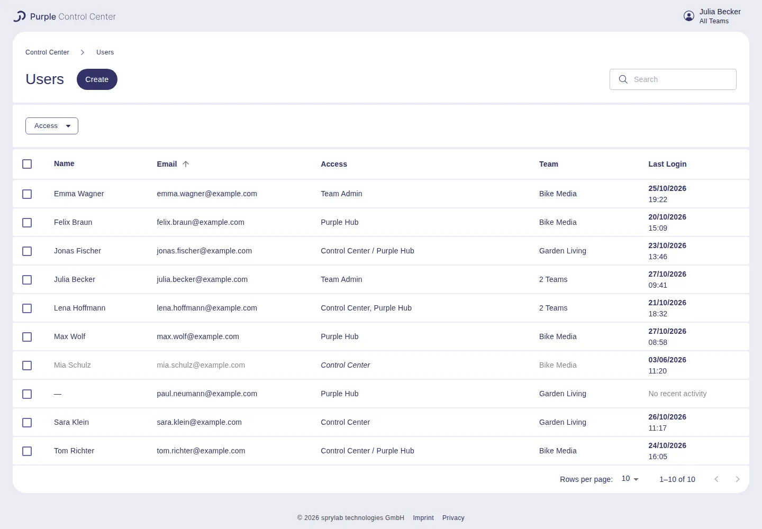The height and width of the screenshot is (529, 762).
Task: Check the Jonas Fischer row checkbox
Action: pos(27,251)
